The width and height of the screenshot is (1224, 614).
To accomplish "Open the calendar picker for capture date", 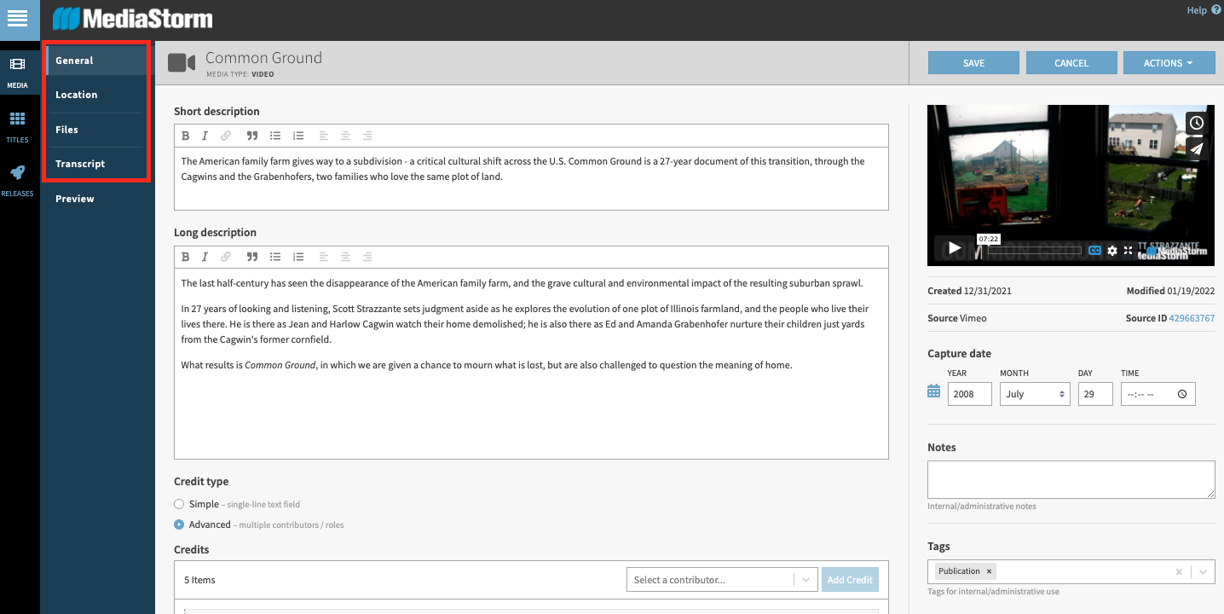I will click(x=933, y=393).
